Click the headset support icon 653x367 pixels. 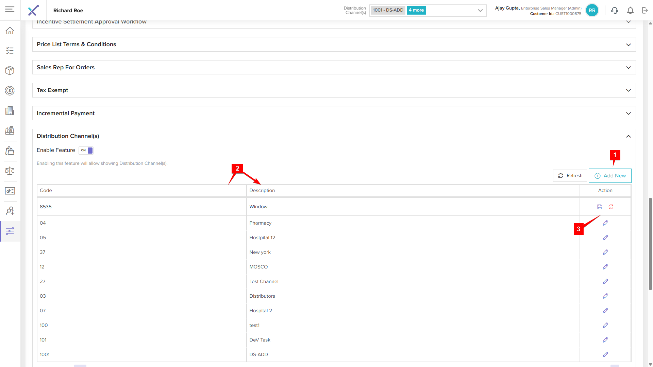tap(615, 11)
